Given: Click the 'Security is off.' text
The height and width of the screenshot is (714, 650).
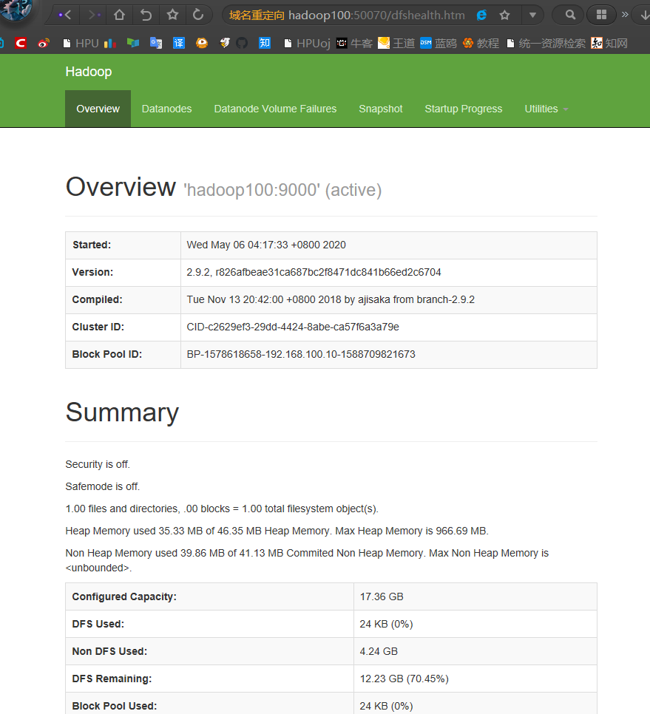Looking at the screenshot, I should click(x=98, y=464).
